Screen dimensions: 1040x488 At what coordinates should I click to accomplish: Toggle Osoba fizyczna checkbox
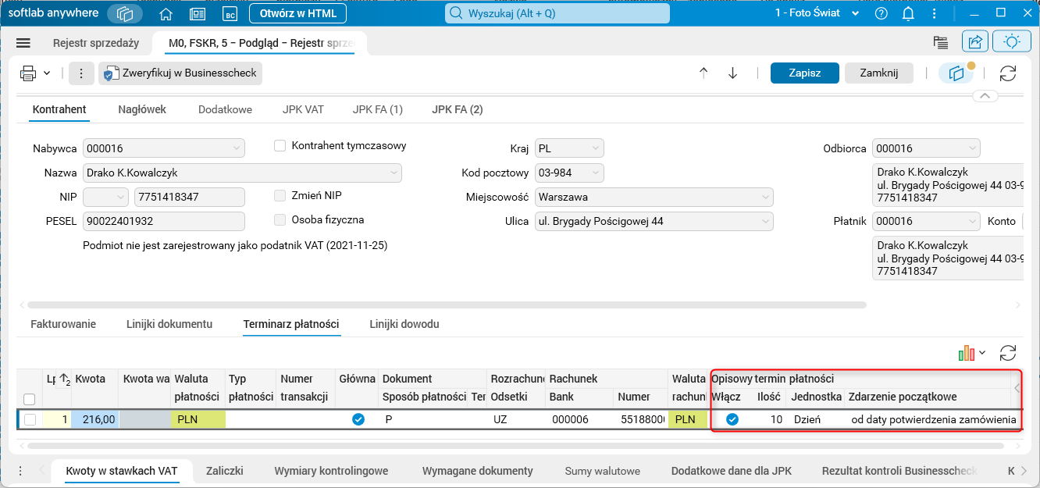[280, 220]
